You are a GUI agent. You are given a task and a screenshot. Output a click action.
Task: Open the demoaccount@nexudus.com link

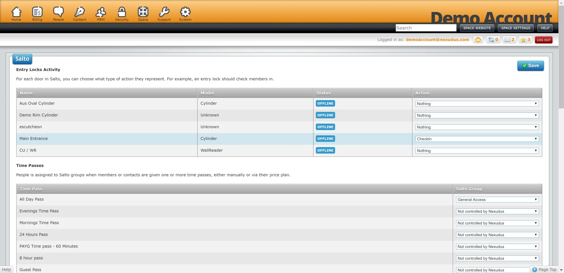click(437, 40)
